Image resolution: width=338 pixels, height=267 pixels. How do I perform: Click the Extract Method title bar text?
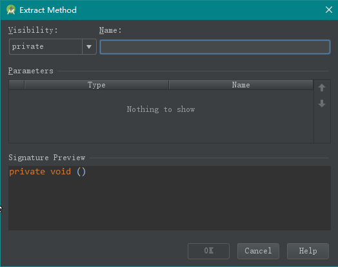click(48, 10)
